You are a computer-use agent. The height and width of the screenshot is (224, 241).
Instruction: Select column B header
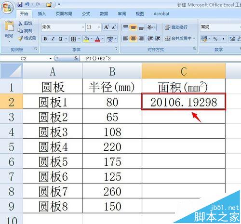tap(112, 71)
